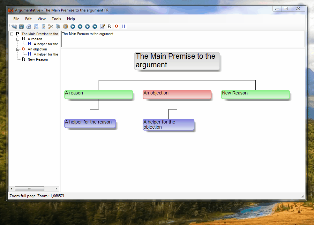Select 'New Reason' in the tree

(38, 59)
